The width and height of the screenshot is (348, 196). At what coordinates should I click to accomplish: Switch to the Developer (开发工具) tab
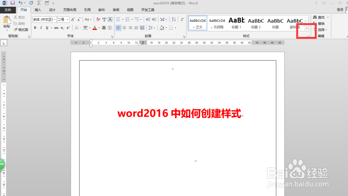click(x=148, y=10)
